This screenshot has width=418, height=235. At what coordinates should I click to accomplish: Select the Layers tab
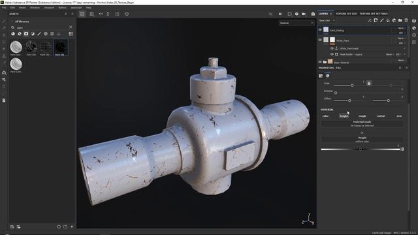[x=323, y=14]
